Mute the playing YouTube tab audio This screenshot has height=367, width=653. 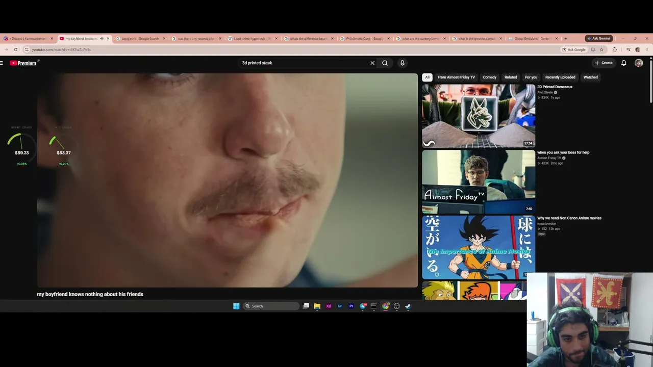[102, 39]
